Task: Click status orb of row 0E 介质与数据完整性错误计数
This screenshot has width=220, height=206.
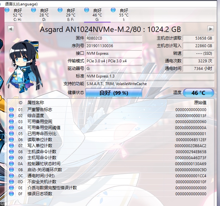Action: (x=11, y=188)
